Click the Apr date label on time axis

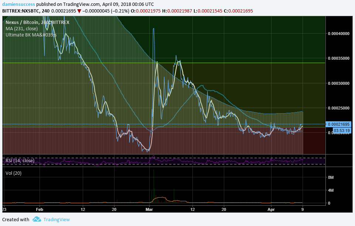(x=271, y=209)
